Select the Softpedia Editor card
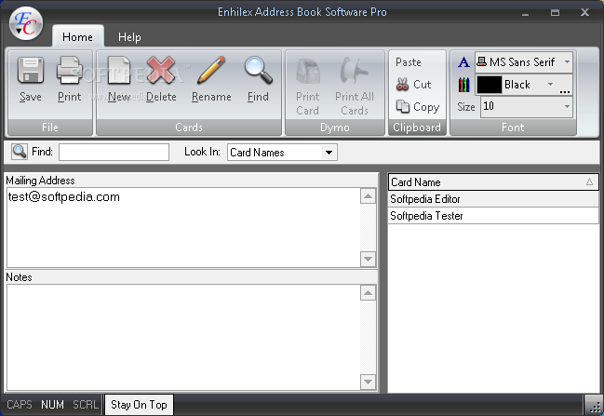Viewport: 604px width, 416px height. pos(493,199)
